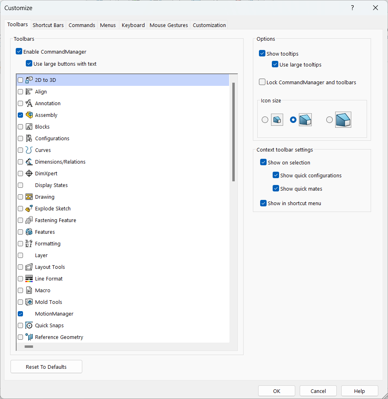Viewport: 388px width, 399px height.
Task: Open Help from the bottom button
Action: coord(359,391)
